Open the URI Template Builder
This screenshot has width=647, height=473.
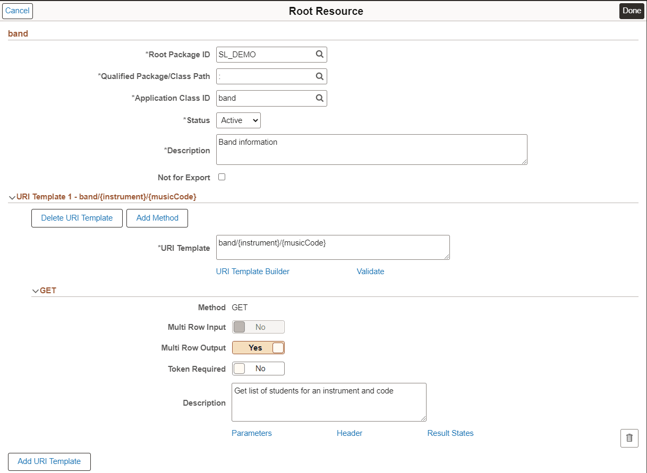(x=252, y=271)
